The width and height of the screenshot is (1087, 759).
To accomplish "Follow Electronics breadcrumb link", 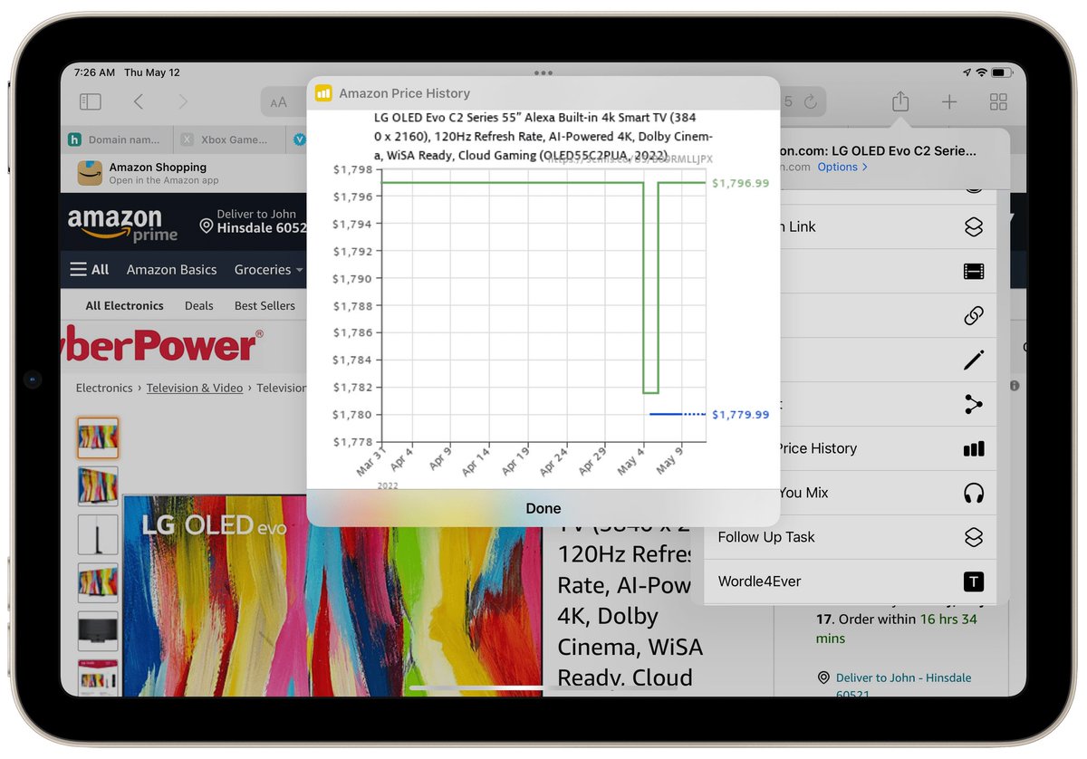I will click(x=104, y=388).
